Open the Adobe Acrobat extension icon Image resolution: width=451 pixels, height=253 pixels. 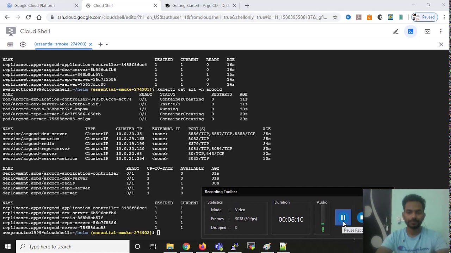pos(359,17)
